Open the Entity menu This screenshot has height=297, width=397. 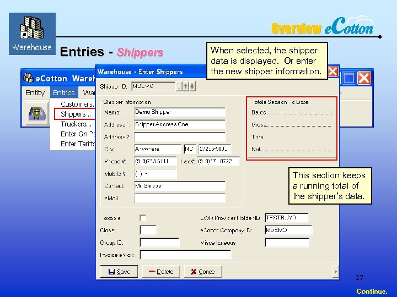[35, 93]
